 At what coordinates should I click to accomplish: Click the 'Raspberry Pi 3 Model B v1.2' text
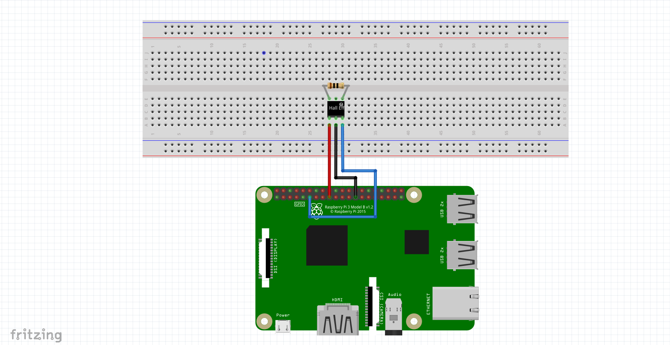[349, 207]
